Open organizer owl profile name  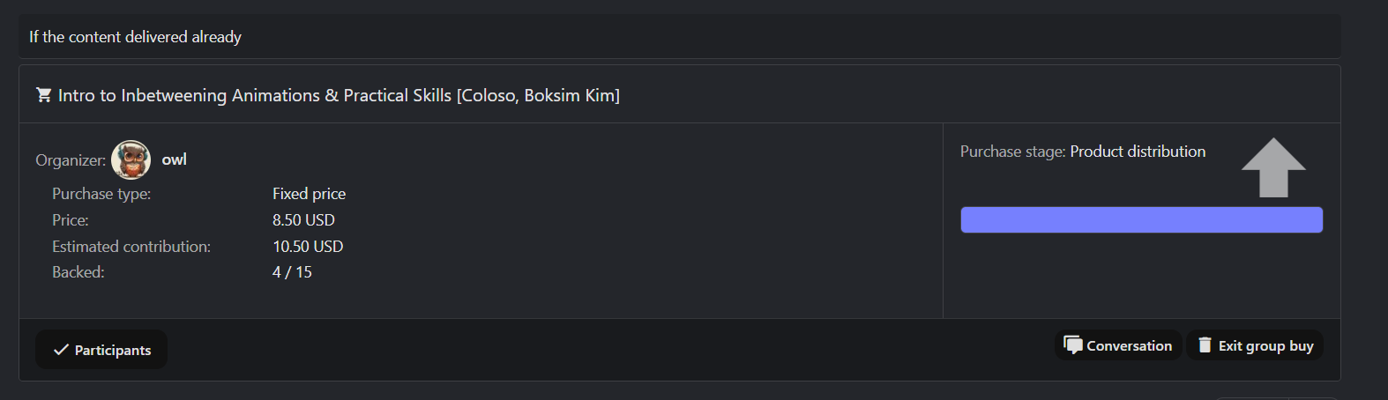click(x=174, y=159)
